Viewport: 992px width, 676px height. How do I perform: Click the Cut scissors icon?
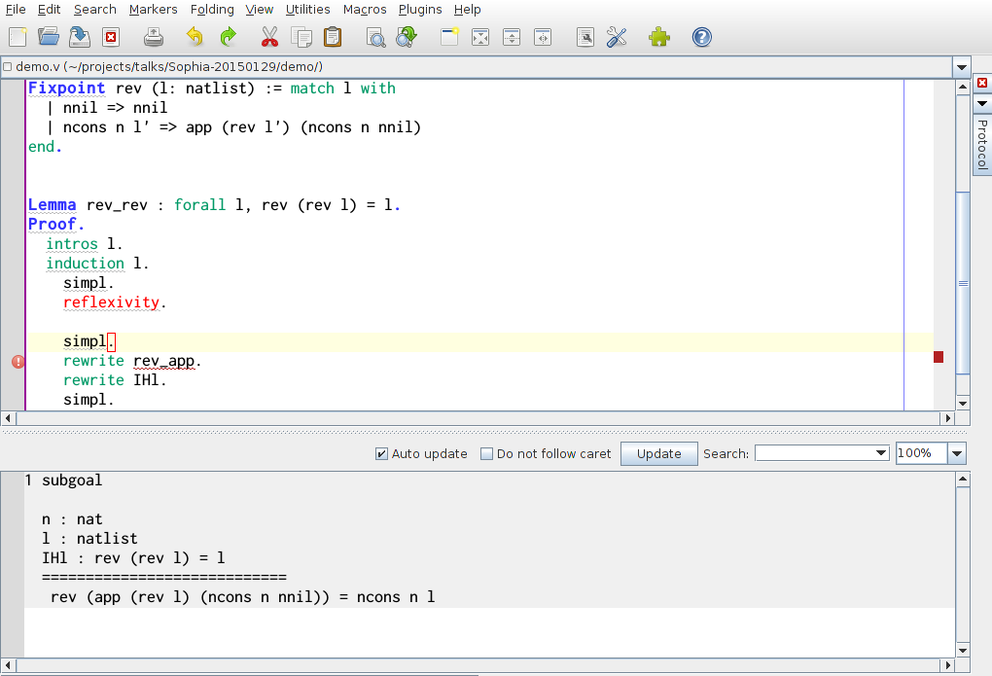coord(270,37)
